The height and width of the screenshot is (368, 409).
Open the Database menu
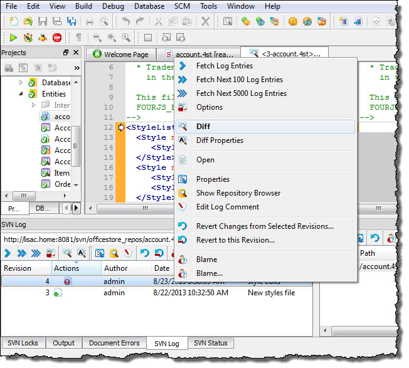[x=149, y=6]
